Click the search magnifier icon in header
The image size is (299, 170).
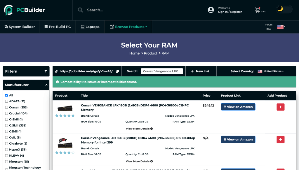click(80, 10)
